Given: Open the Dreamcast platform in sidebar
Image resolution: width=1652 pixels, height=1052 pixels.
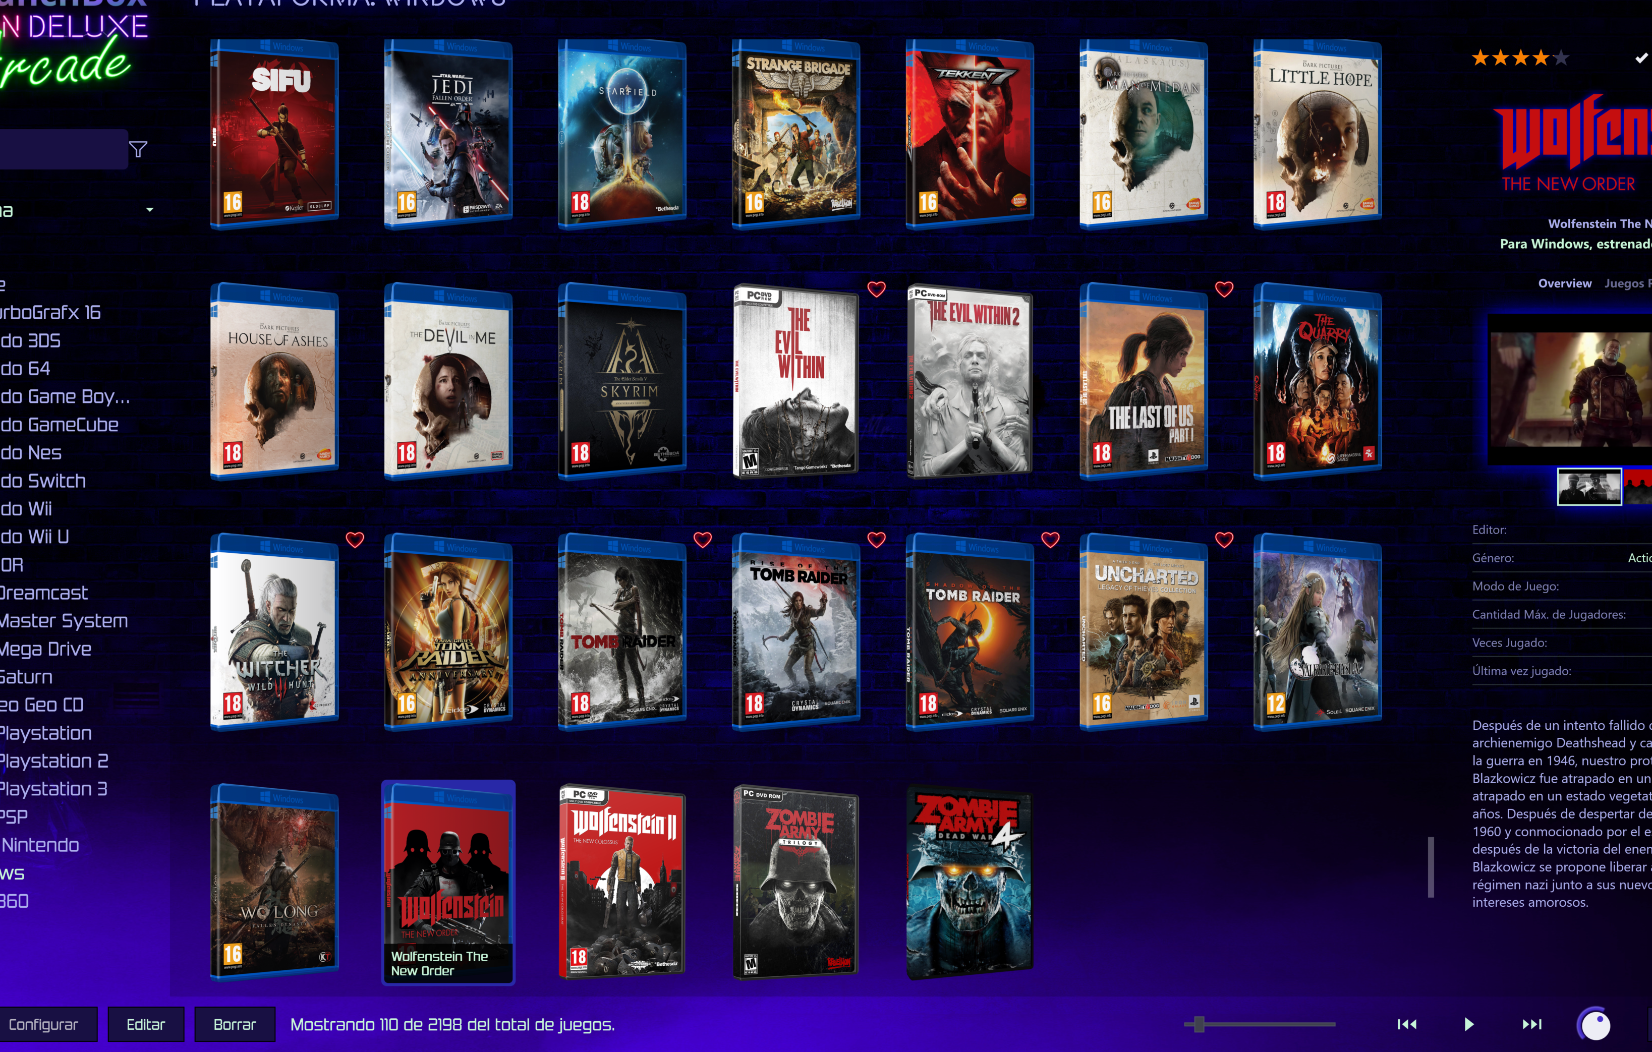Looking at the screenshot, I should (x=44, y=593).
